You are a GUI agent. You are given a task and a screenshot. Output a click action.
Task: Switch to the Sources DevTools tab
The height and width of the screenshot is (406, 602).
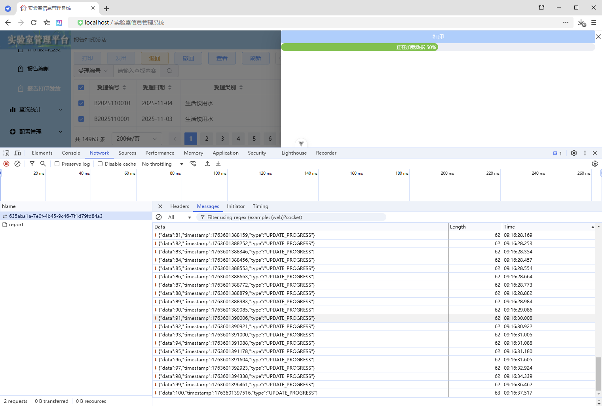click(127, 153)
